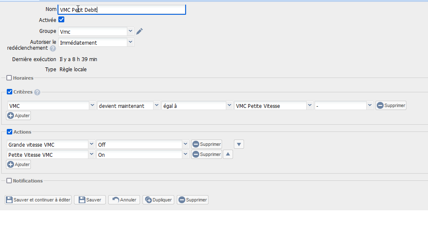Open the 'égal à' operator dropdown
Viewport: 428px width, 228px height.
(x=229, y=106)
